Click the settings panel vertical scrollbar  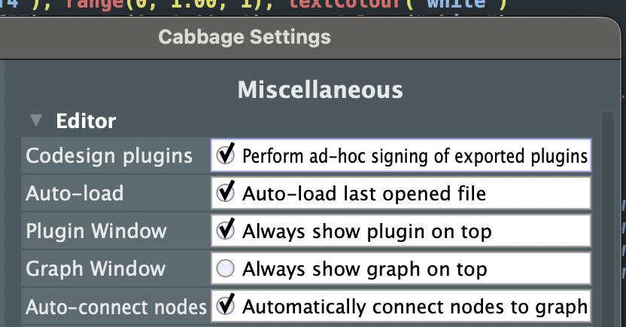point(607,219)
